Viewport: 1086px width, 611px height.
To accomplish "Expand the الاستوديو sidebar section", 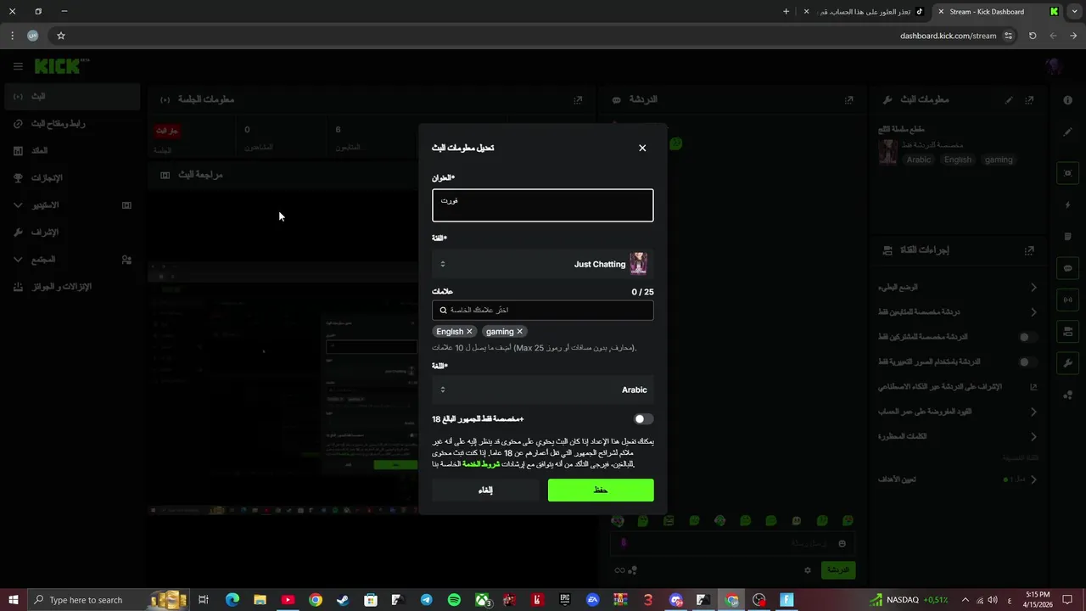I will point(71,205).
